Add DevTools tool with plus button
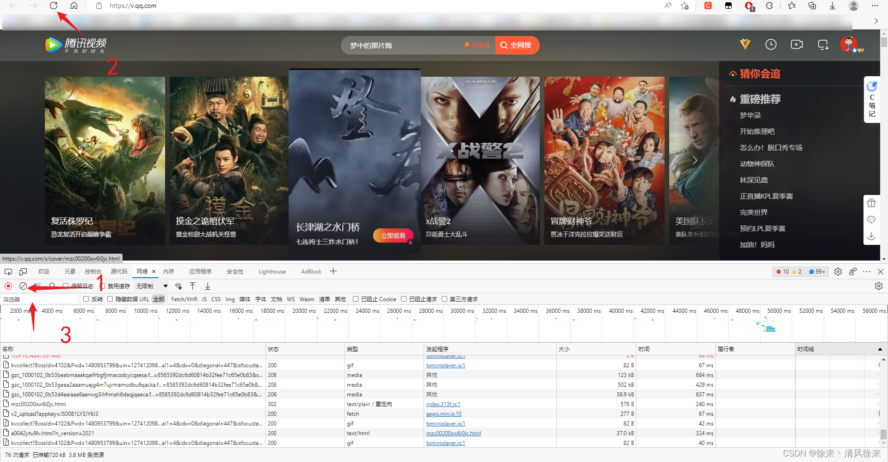The image size is (888, 462). (333, 271)
